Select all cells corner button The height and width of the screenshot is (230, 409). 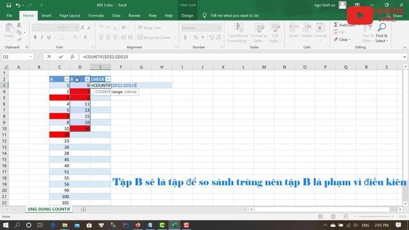(x=4, y=67)
